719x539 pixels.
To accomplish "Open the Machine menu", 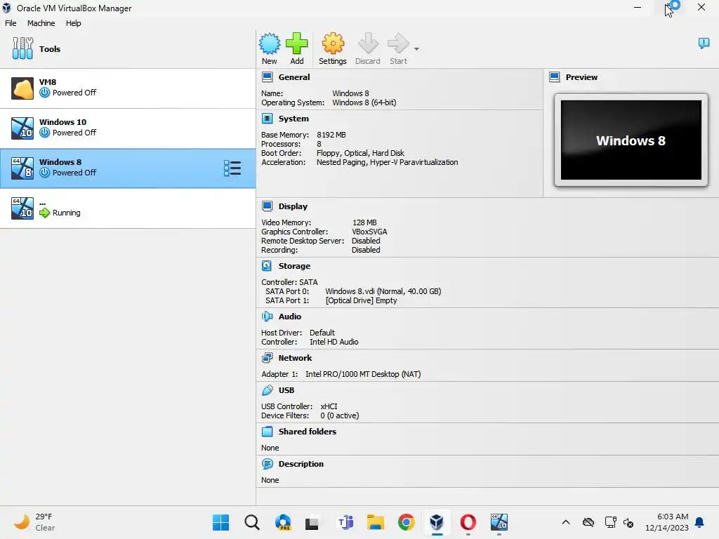I will pyautogui.click(x=41, y=23).
